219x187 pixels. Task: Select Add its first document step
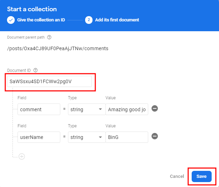point(117,20)
